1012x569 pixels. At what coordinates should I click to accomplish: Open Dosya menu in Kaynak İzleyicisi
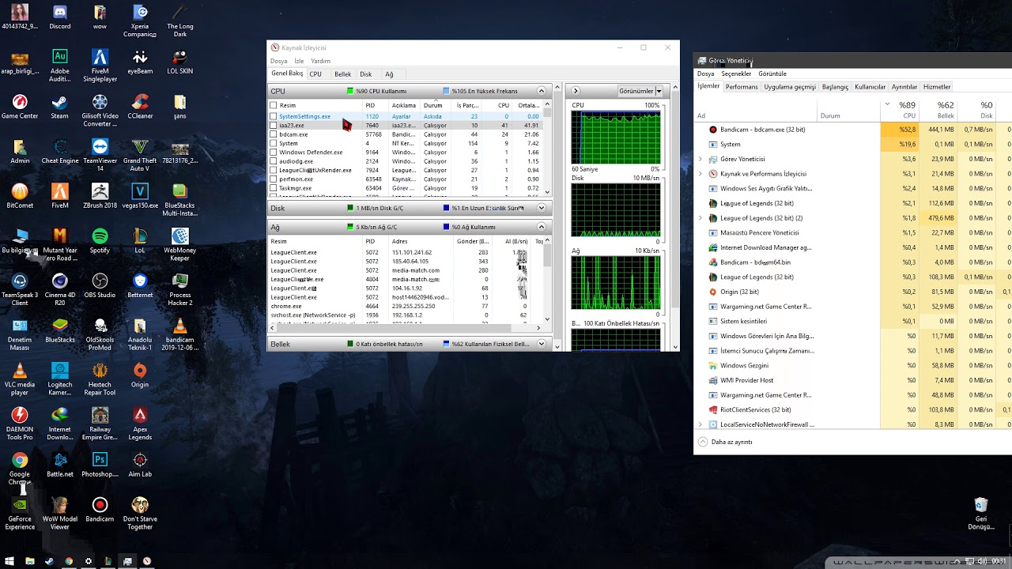tap(279, 61)
